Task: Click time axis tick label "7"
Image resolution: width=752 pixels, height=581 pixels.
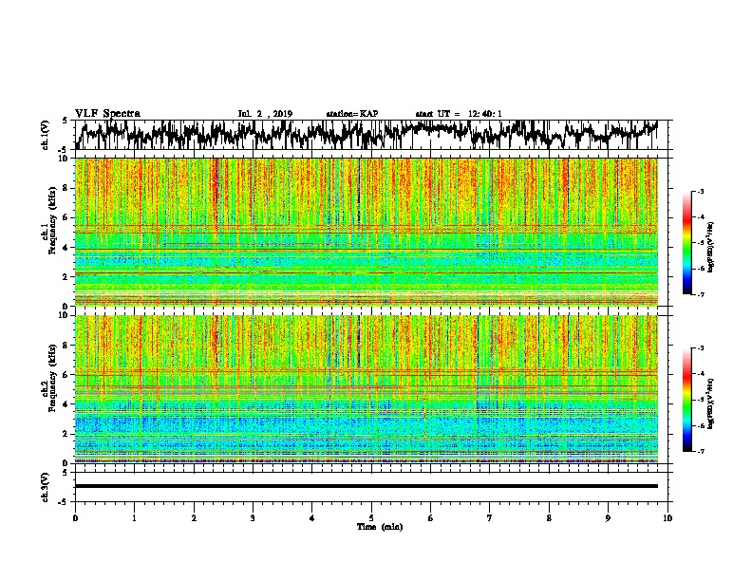Action: [490, 518]
